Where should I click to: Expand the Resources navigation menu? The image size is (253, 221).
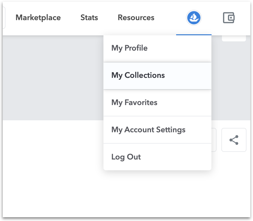(x=136, y=18)
